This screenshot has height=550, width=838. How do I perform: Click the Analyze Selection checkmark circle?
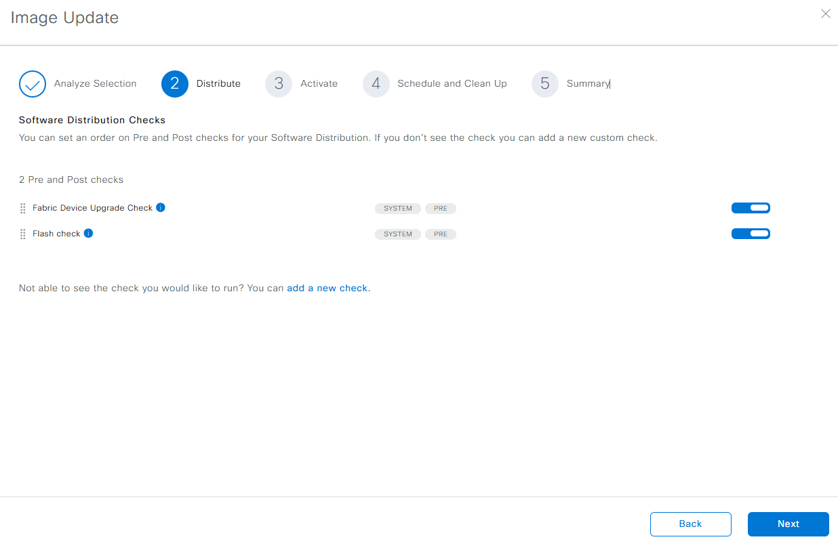click(x=33, y=84)
